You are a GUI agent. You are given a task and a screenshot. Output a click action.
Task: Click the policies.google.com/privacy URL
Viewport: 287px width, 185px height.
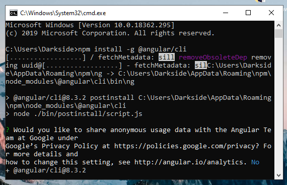pos(186,146)
